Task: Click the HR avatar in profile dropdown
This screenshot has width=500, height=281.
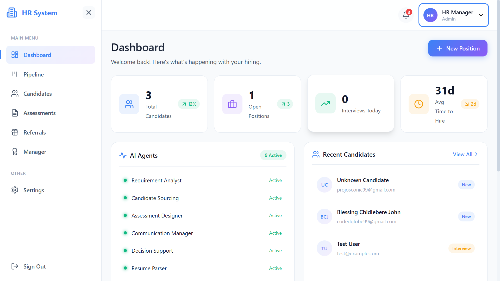Action: pyautogui.click(x=430, y=15)
